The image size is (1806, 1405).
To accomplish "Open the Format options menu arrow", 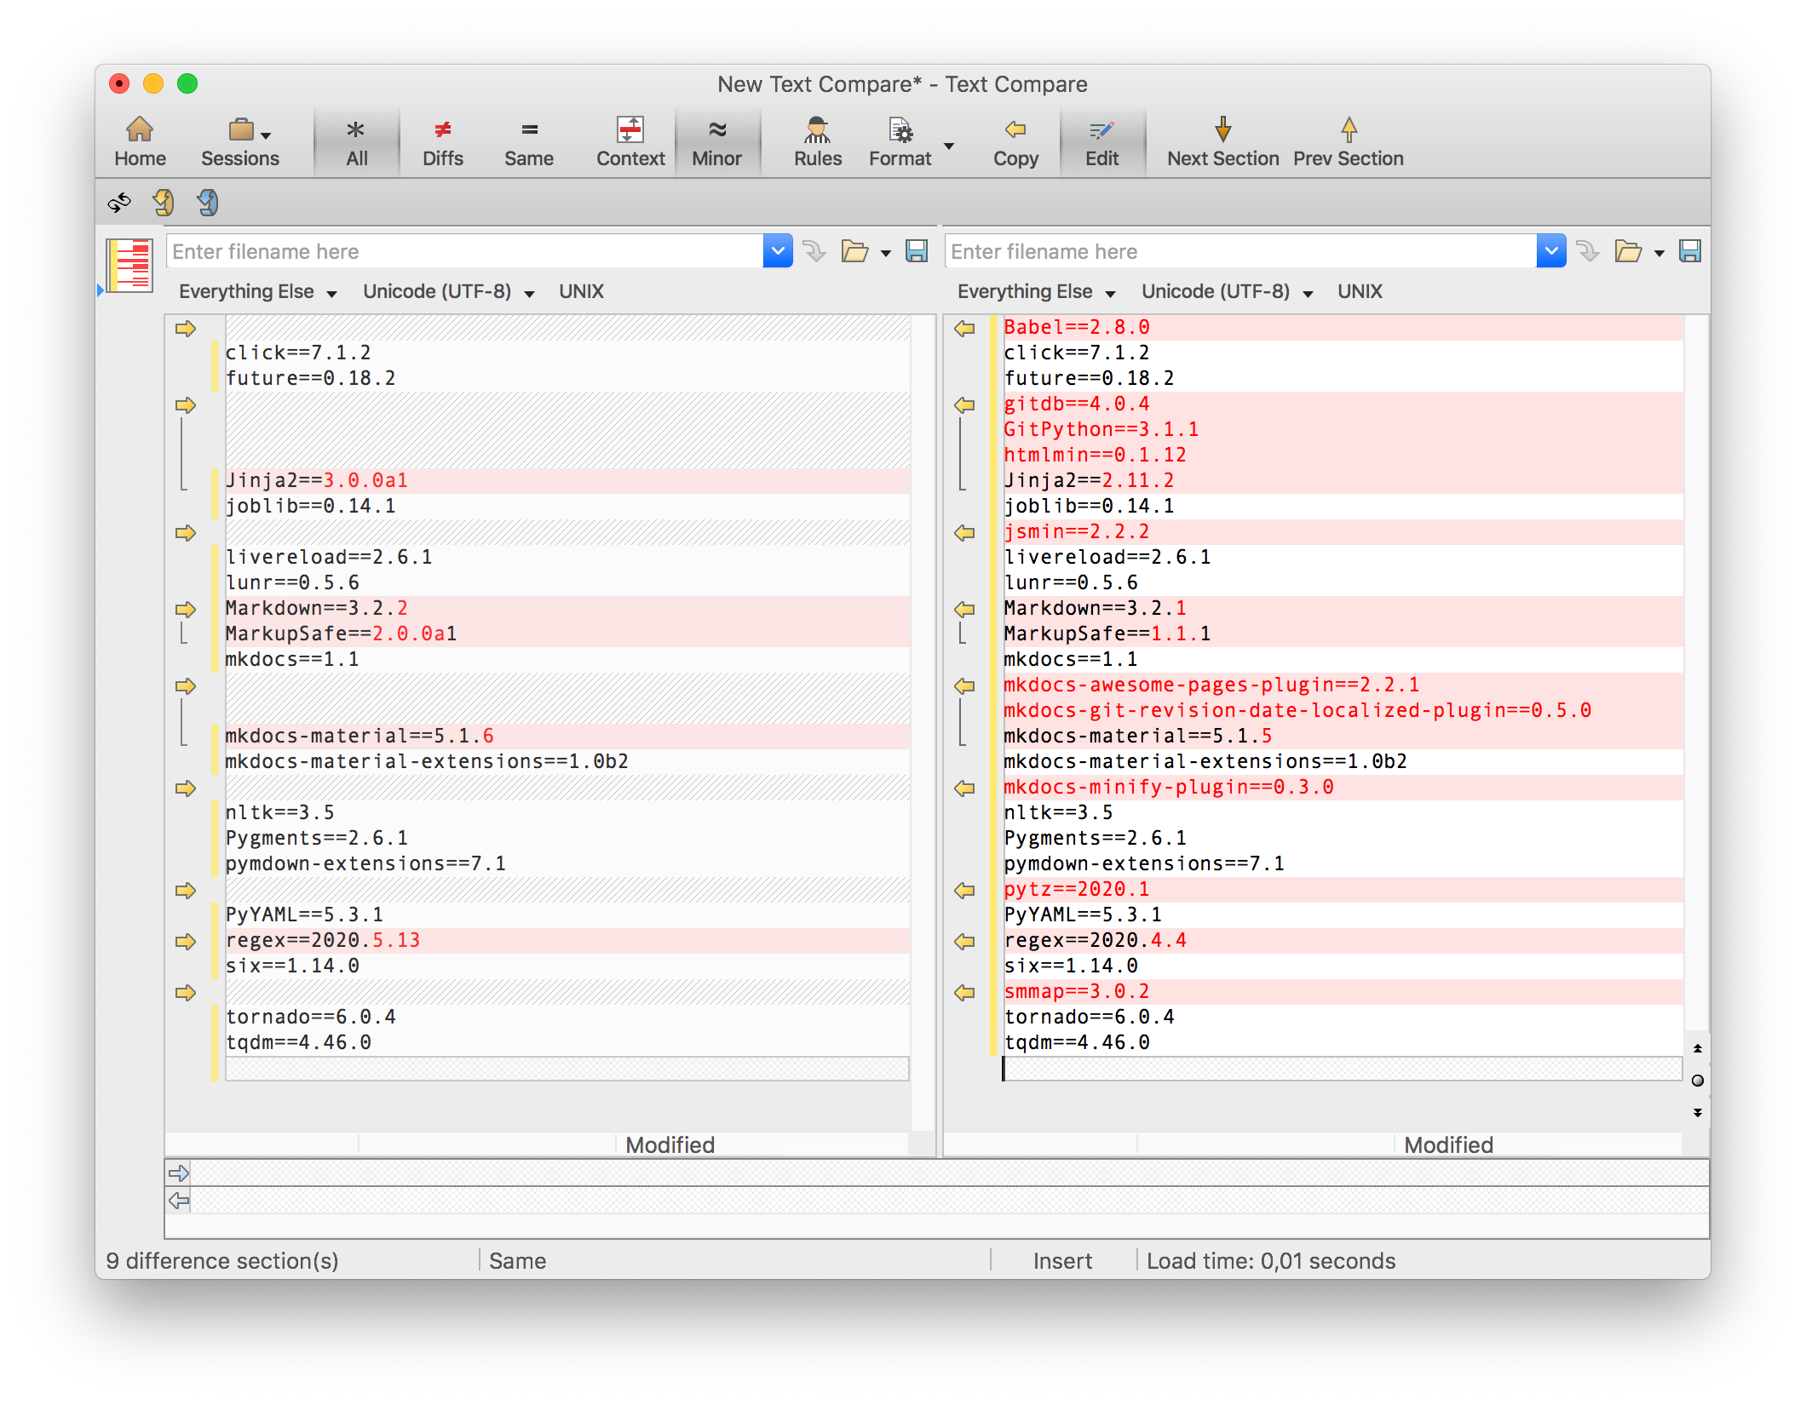I will point(949,146).
